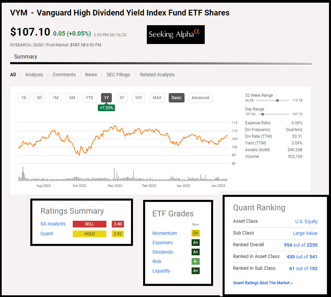Open the Dividends grade link
The width and height of the screenshot is (331, 297).
163,252
